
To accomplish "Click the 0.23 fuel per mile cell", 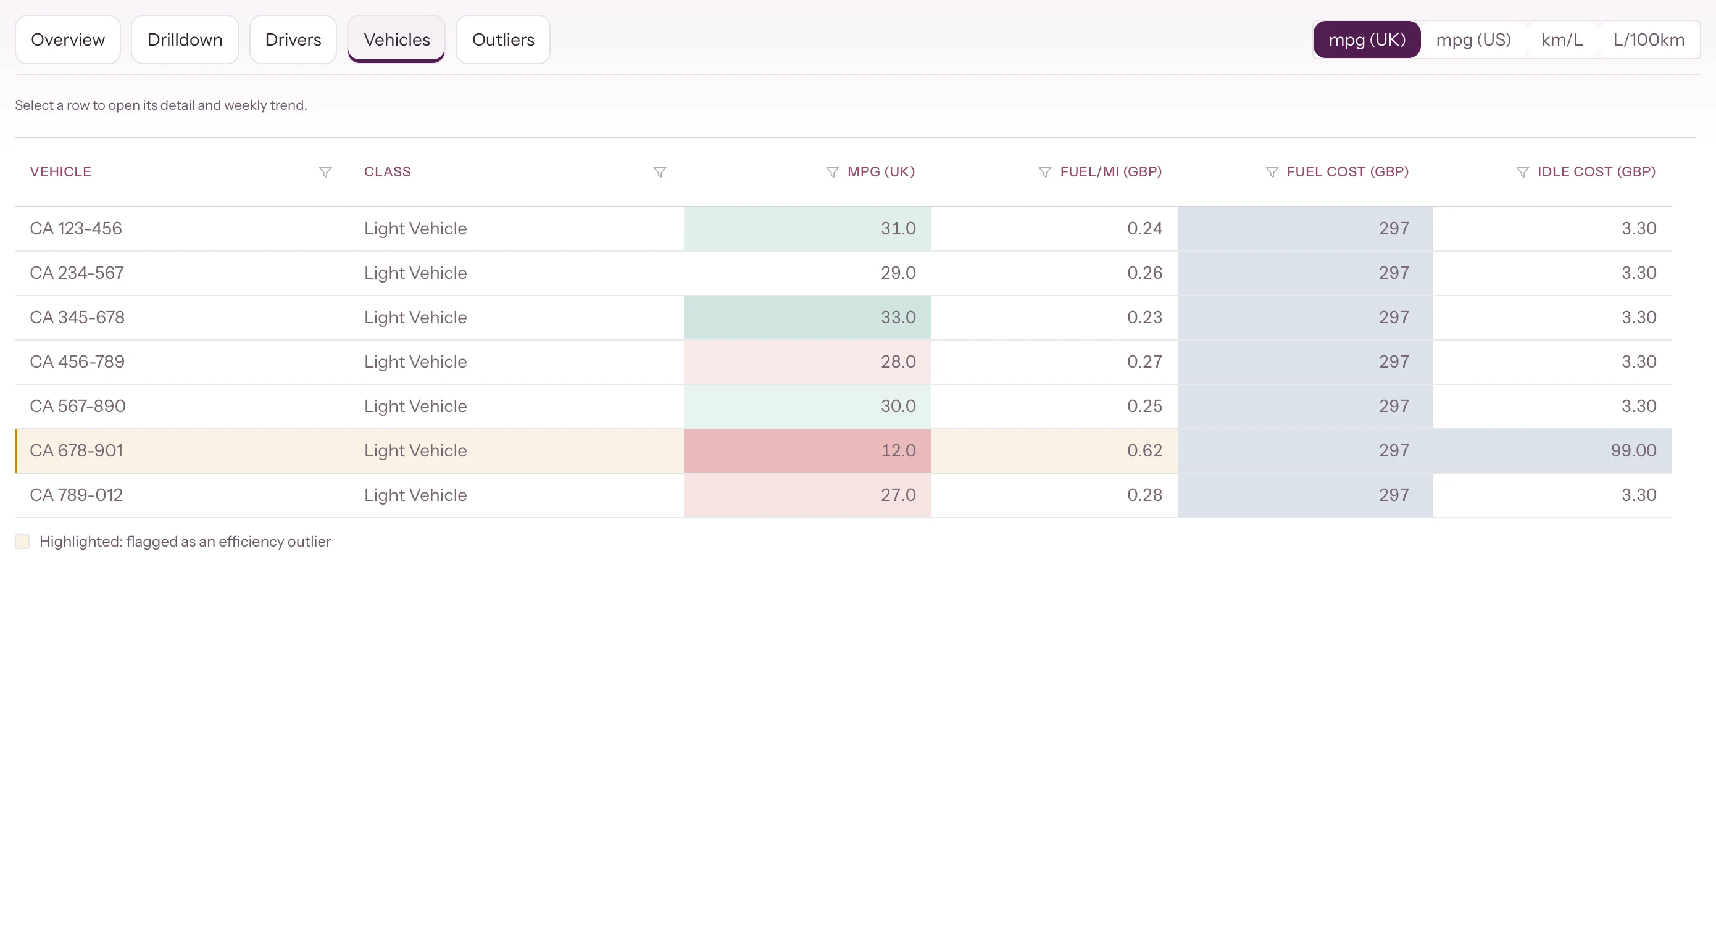I will tap(1054, 318).
